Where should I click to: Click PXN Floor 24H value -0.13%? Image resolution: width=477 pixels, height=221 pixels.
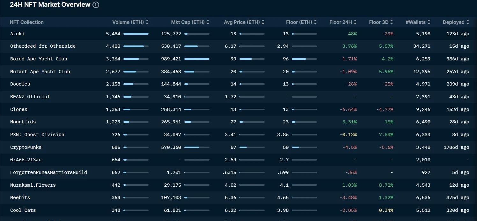coord(348,135)
